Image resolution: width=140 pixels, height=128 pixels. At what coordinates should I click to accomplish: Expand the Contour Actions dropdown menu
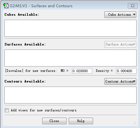tap(120, 81)
